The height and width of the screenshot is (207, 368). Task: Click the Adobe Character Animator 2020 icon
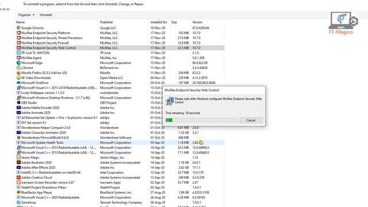point(18,132)
